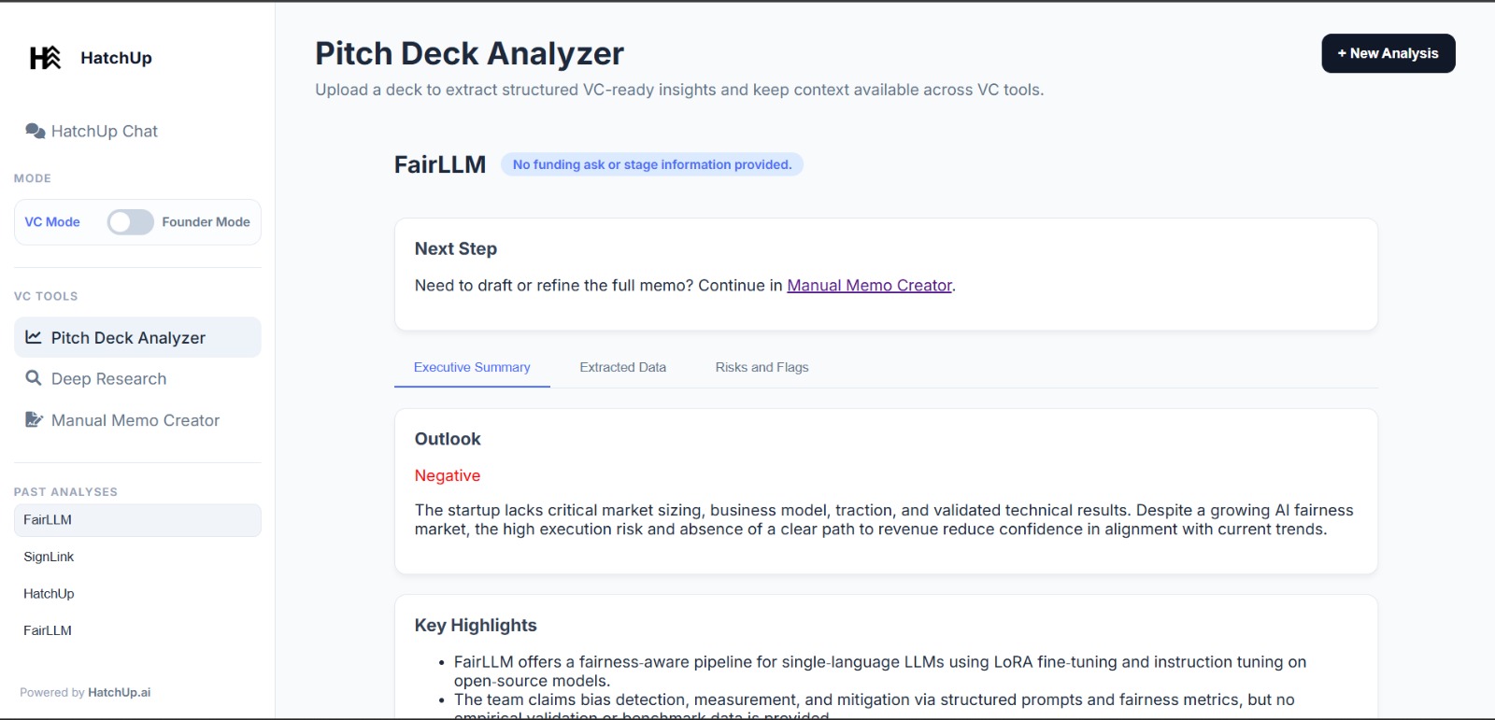Follow the Manual Memo Creator link
Image resolution: width=1495 pixels, height=720 pixels.
coord(869,286)
